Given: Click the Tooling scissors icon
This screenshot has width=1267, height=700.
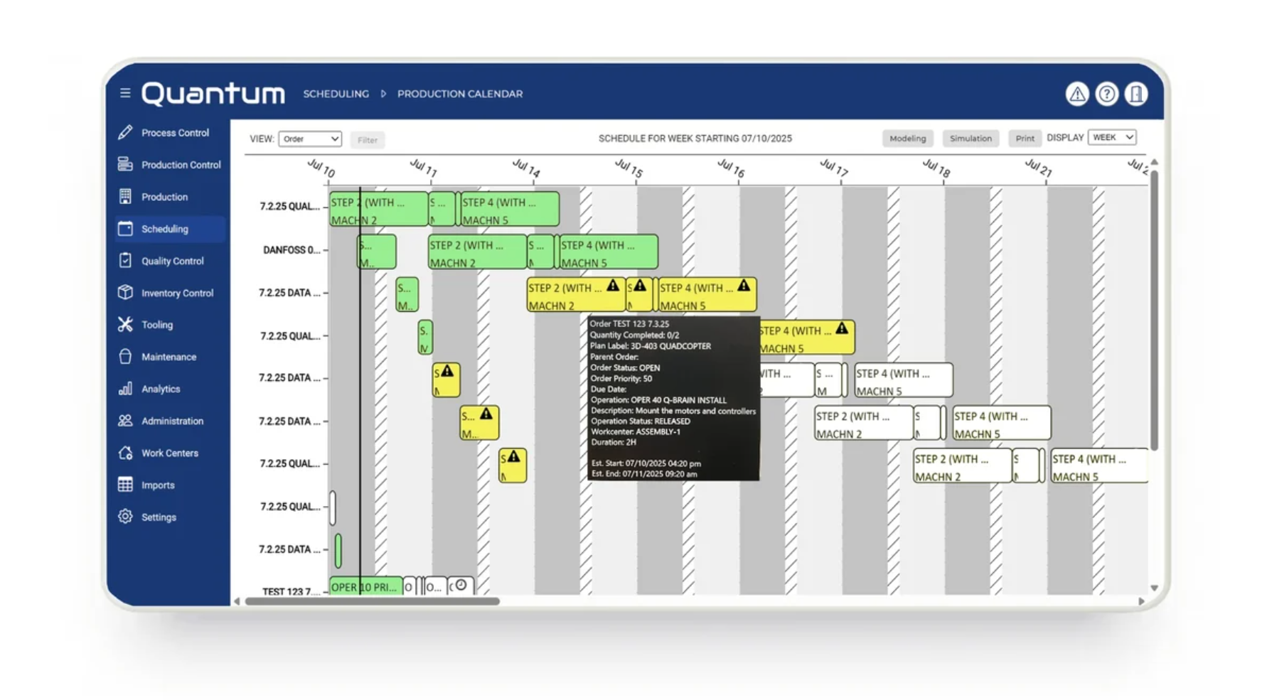Looking at the screenshot, I should (x=125, y=325).
